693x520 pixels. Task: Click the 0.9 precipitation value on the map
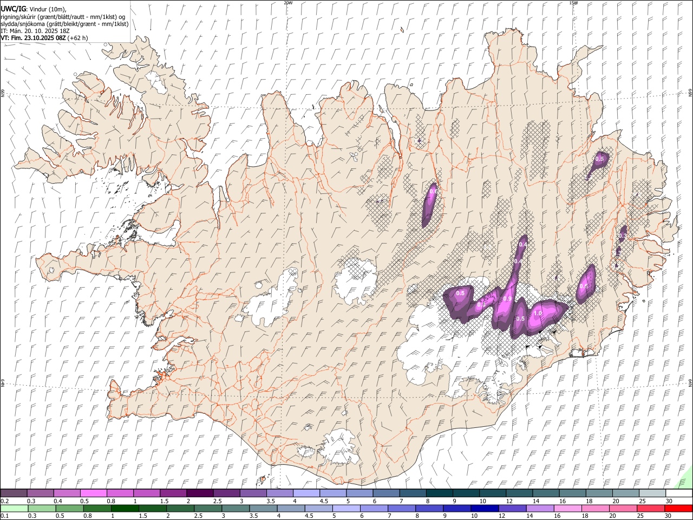(507, 299)
